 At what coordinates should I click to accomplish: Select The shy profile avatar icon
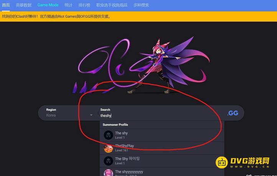pyautogui.click(x=108, y=135)
